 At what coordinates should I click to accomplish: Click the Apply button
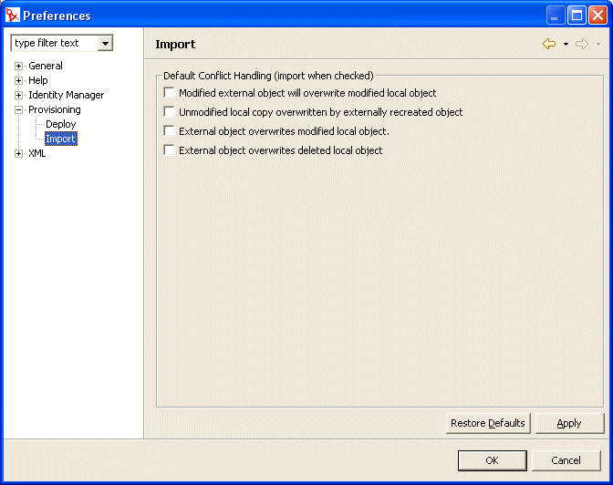click(x=569, y=423)
